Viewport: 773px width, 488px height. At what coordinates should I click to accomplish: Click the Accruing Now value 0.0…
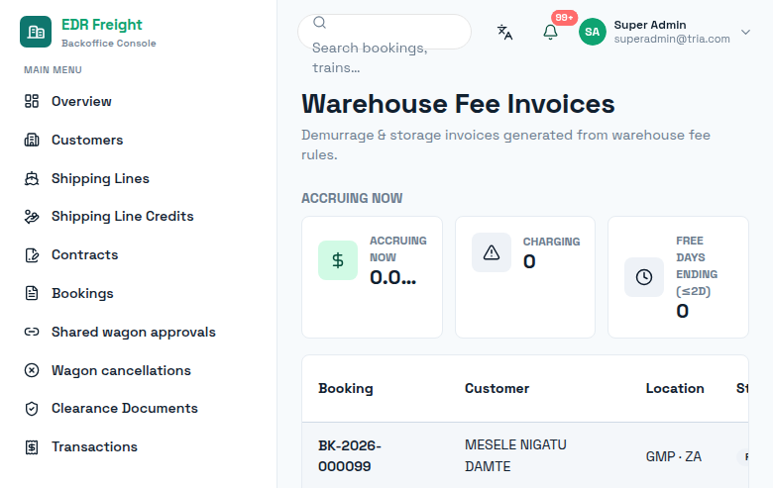click(x=392, y=278)
